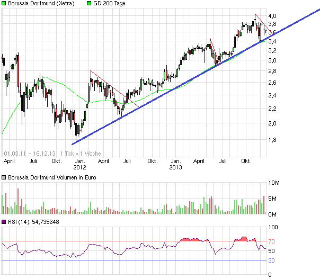Image resolution: width=320 pixels, height=279 pixels.
Task: Click the red '70' RSI threshold label
Action: (x=271, y=241)
